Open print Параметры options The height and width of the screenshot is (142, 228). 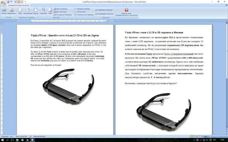(11, 11)
